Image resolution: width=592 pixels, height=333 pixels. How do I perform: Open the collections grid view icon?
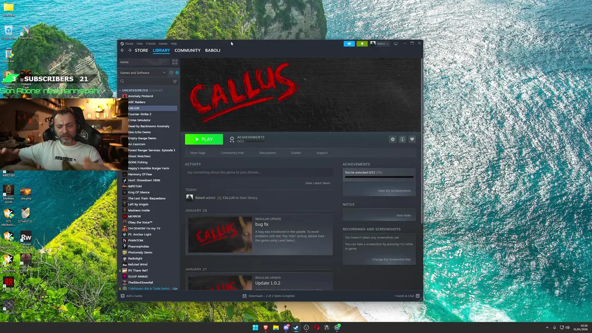tap(175, 62)
